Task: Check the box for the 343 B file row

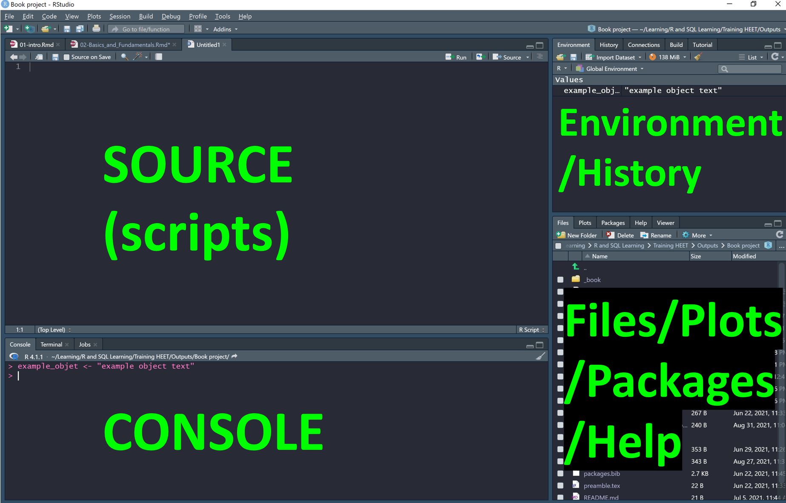Action: (560, 461)
